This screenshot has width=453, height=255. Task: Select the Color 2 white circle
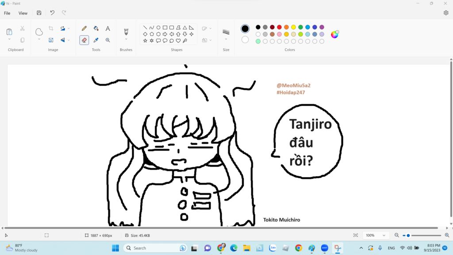[245, 39]
